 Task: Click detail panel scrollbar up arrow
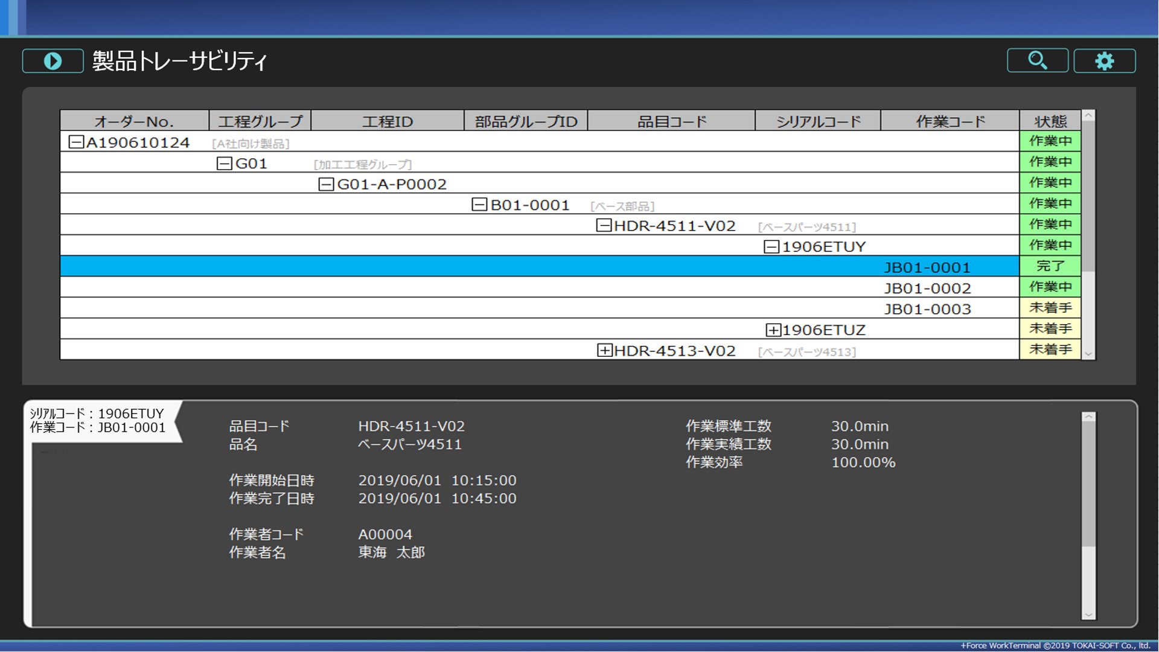click(1088, 417)
